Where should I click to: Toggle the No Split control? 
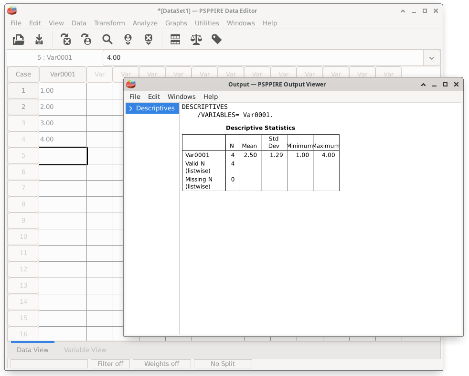pos(223,364)
